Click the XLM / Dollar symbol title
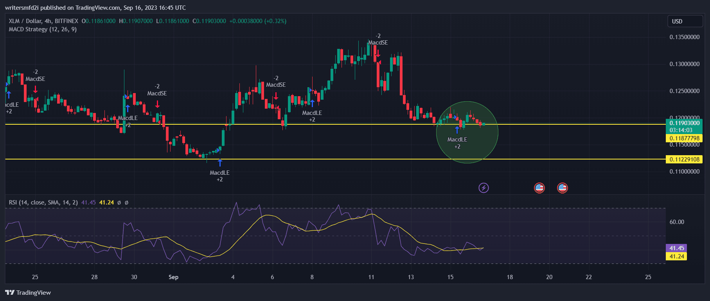 click(43, 21)
